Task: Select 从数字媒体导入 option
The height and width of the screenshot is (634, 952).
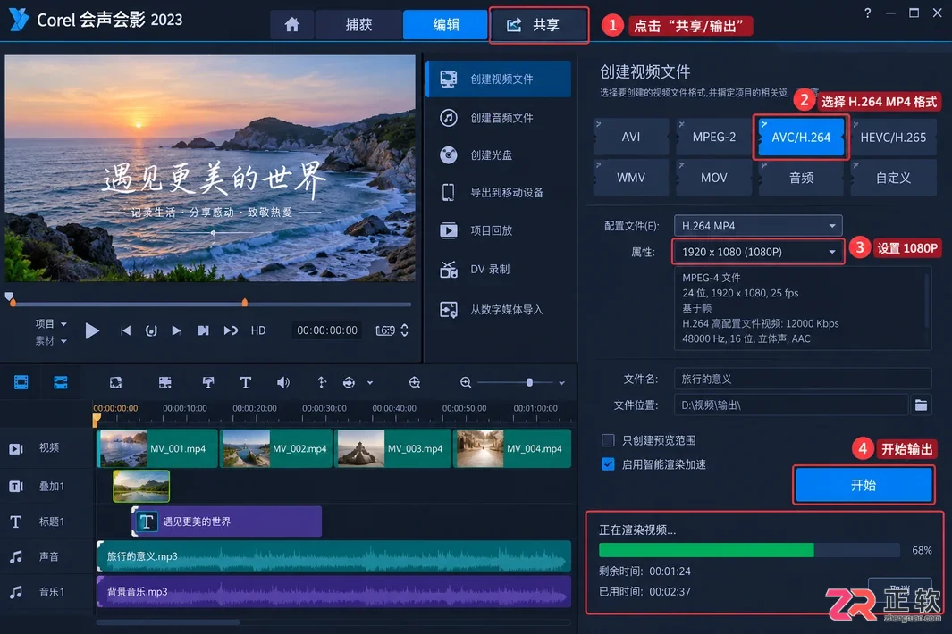Action: pyautogui.click(x=499, y=310)
